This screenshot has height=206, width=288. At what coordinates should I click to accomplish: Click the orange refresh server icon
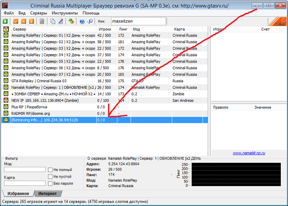(31, 21)
